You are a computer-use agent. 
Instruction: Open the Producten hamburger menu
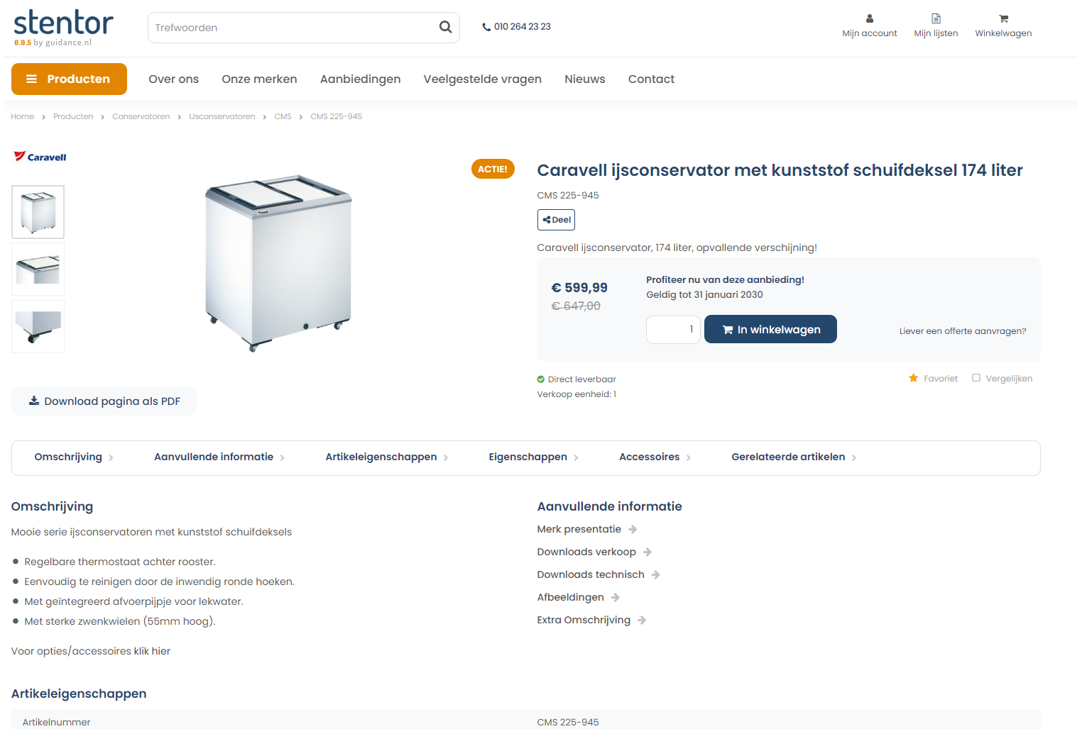point(69,79)
